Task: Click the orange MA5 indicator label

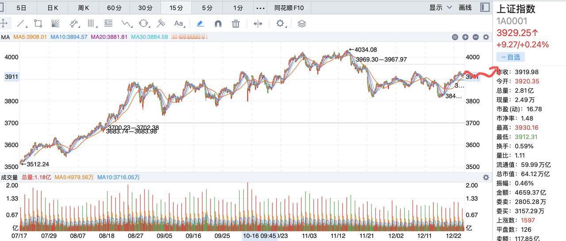Action: tap(30, 37)
